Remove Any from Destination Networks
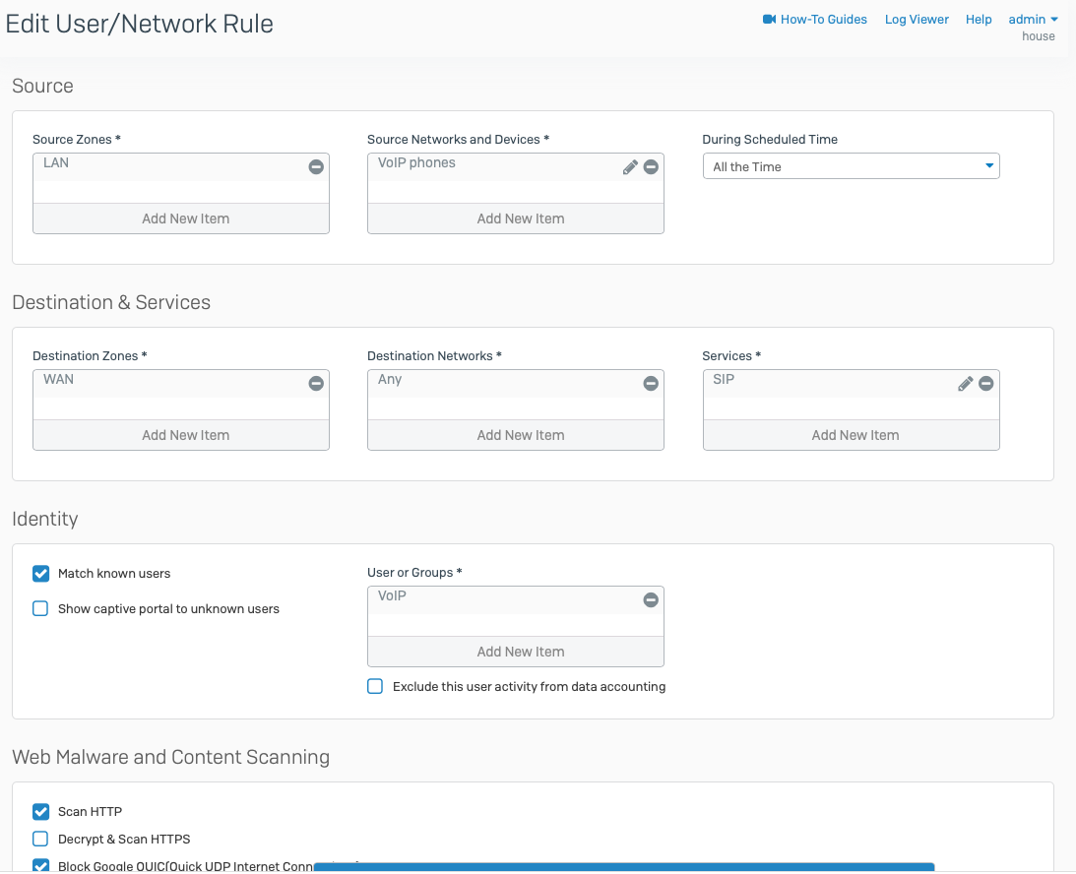Viewport: 1076px width, 874px height. click(651, 384)
